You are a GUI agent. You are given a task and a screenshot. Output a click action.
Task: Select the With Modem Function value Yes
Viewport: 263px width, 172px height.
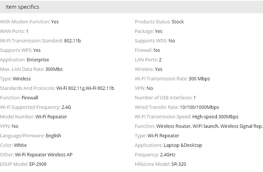click(x=55, y=22)
